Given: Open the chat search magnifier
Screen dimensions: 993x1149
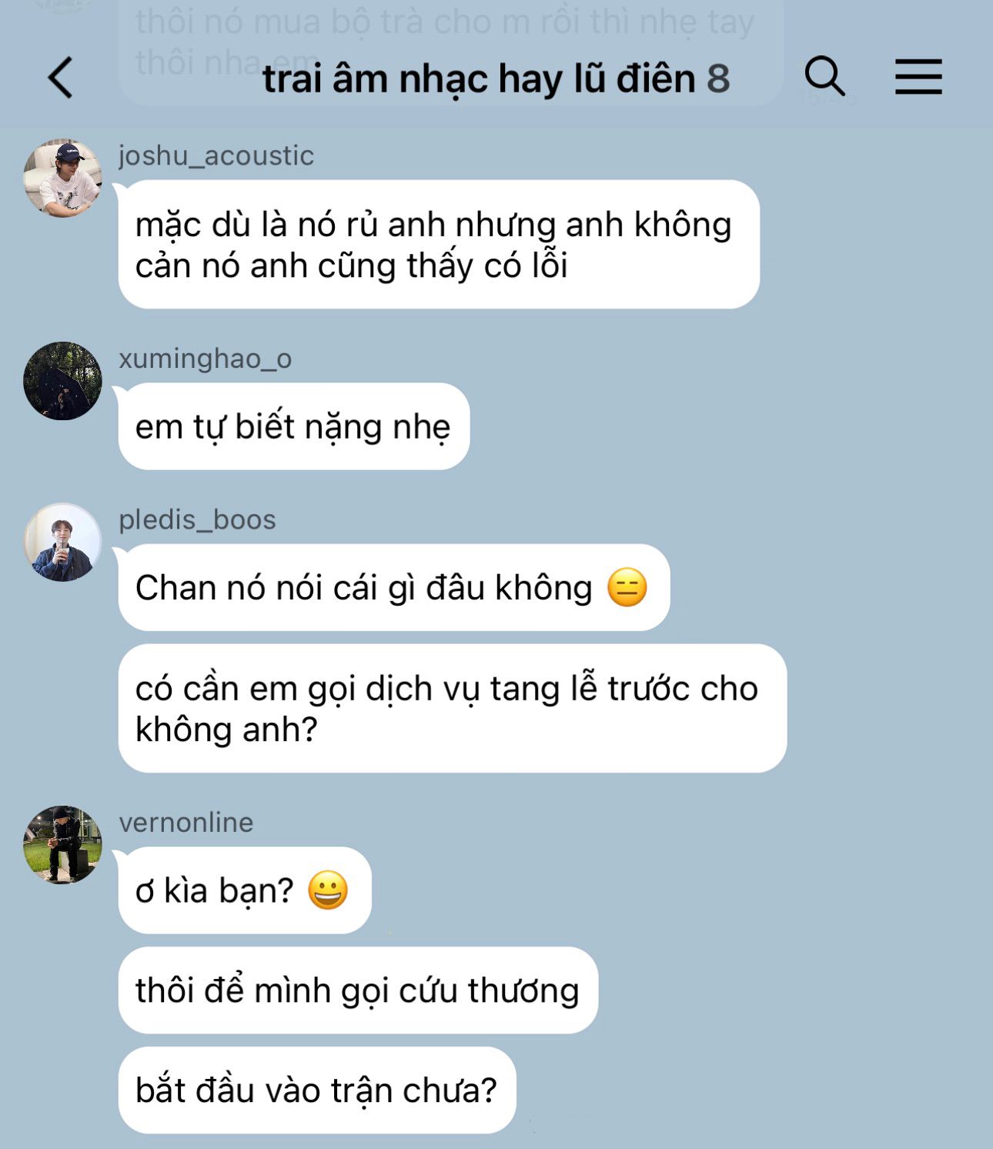Looking at the screenshot, I should tap(824, 76).
